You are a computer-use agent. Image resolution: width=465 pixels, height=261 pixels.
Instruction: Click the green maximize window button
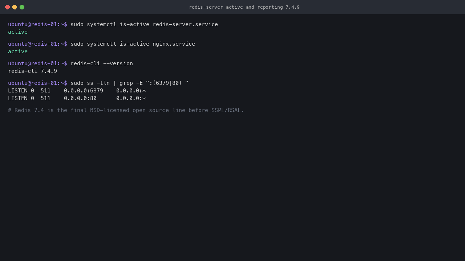pyautogui.click(x=22, y=7)
